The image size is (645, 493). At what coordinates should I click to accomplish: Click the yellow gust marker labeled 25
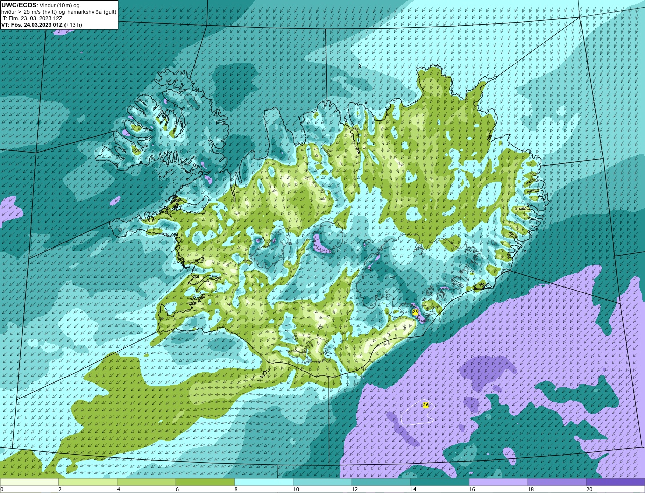(415, 312)
